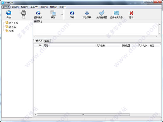Screen dimensions: 163x122
Task: Click the 下载 download icon
Action: point(72,13)
